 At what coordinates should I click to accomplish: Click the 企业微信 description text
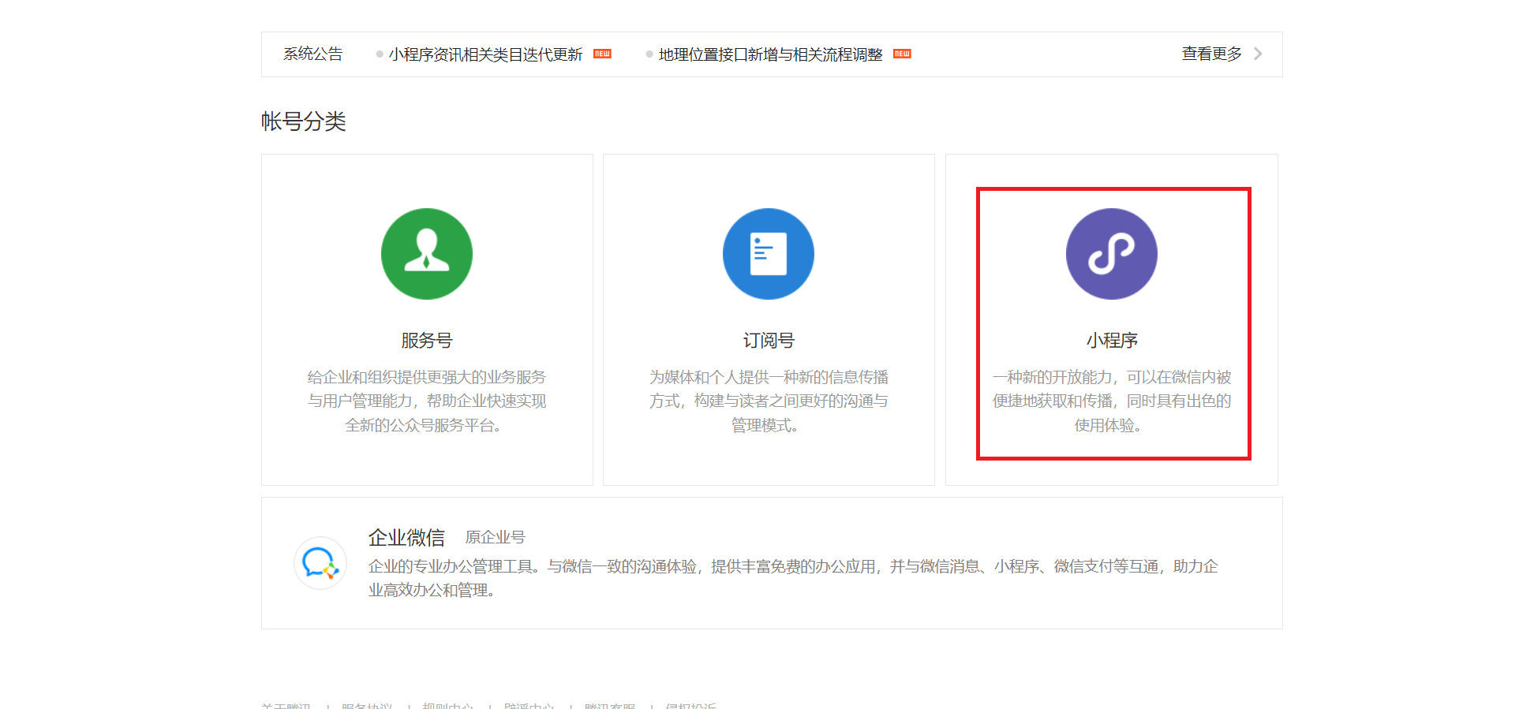click(792, 578)
